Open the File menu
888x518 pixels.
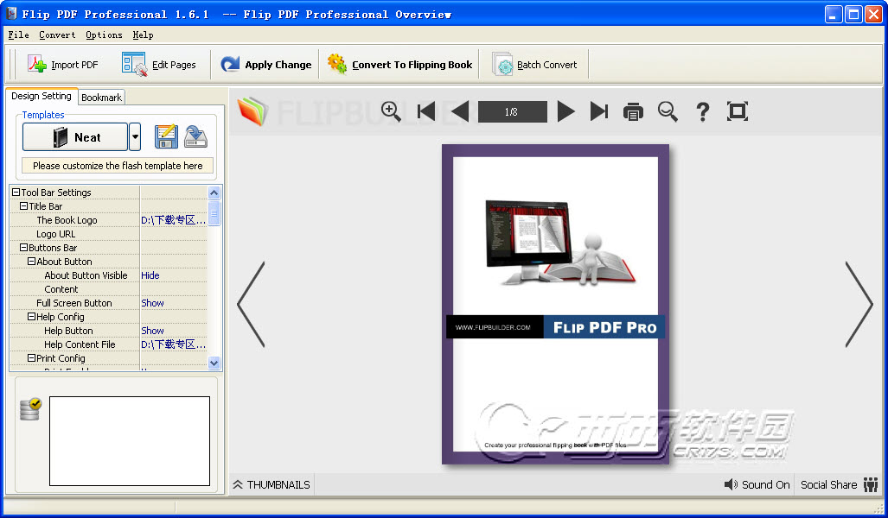(19, 35)
